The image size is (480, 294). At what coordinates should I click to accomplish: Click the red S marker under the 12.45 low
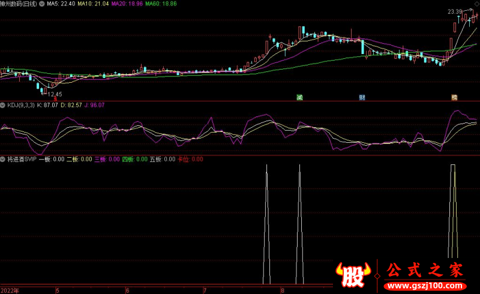[x=55, y=98]
